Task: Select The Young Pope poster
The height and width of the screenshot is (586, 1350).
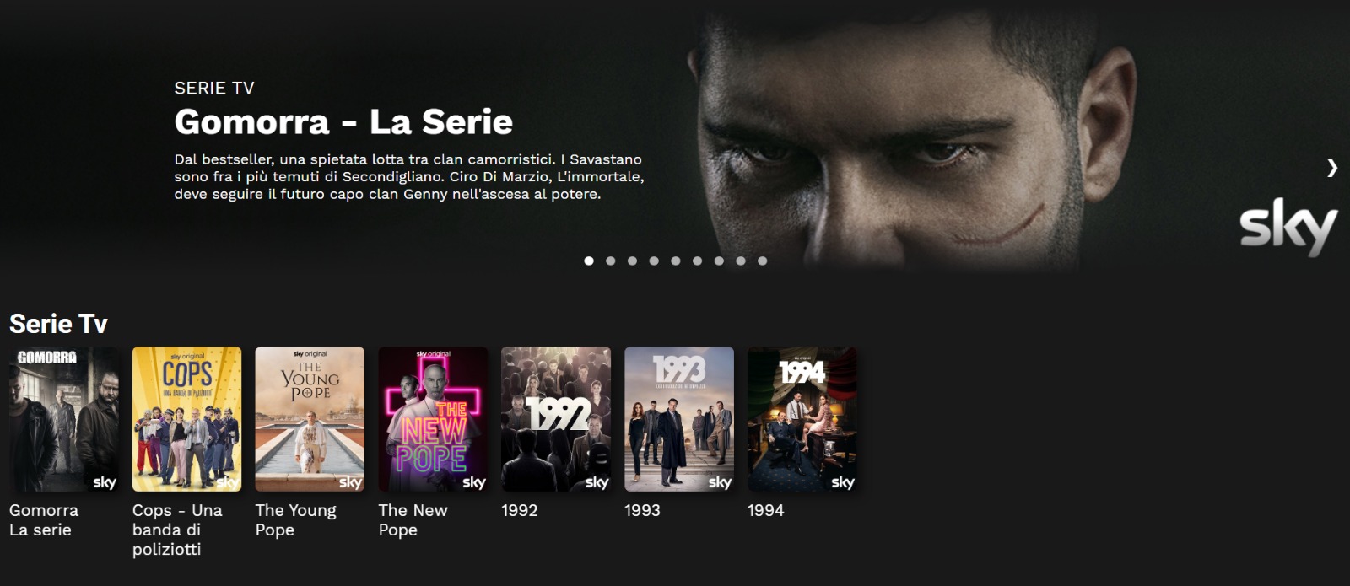Action: (x=310, y=419)
